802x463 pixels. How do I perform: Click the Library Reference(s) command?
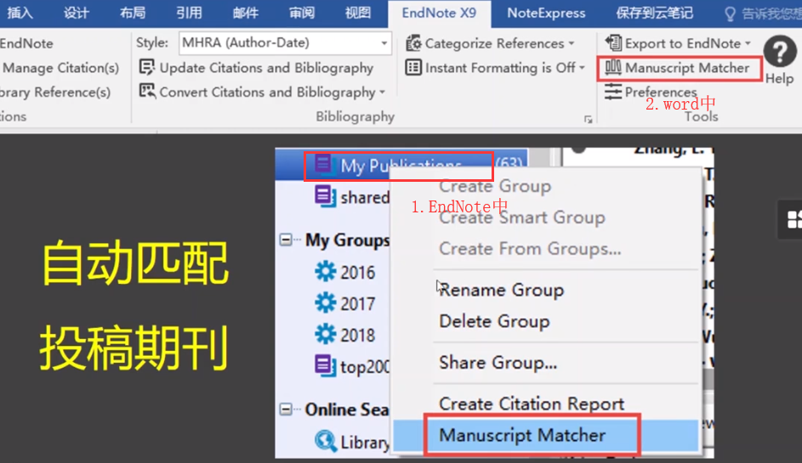55,92
